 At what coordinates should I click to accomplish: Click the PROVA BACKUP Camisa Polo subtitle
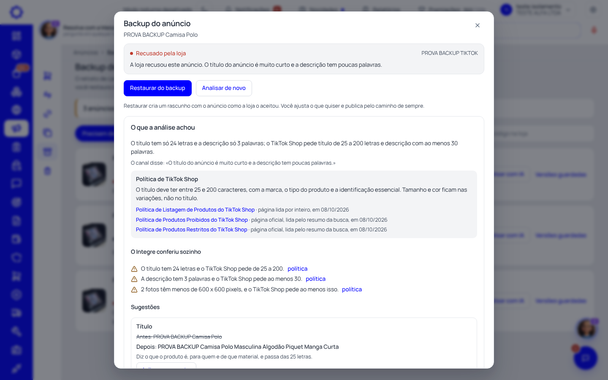[160, 35]
